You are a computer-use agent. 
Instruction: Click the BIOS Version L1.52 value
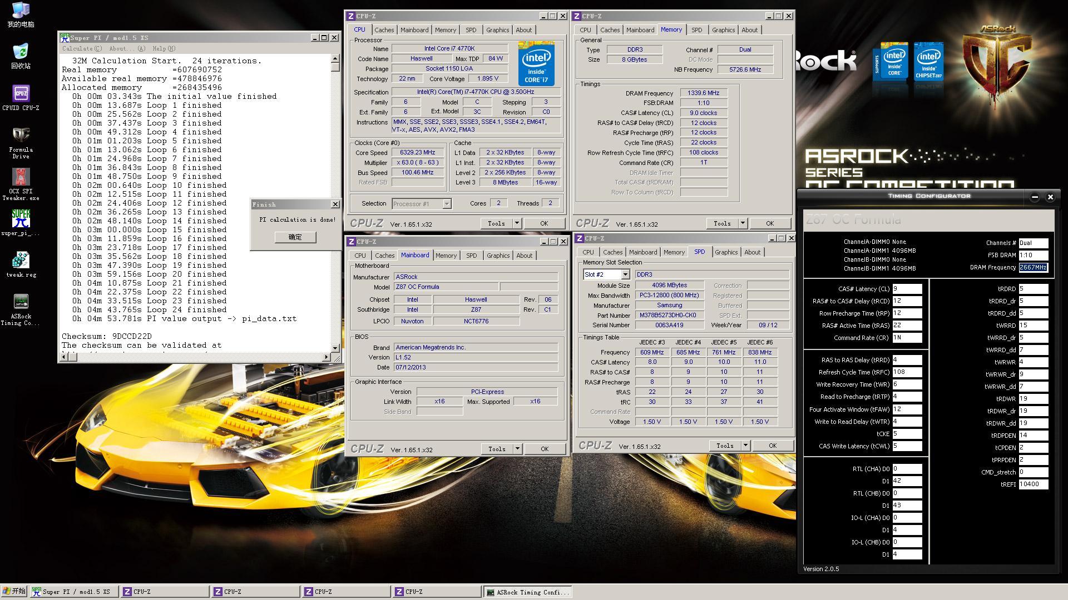(x=476, y=358)
